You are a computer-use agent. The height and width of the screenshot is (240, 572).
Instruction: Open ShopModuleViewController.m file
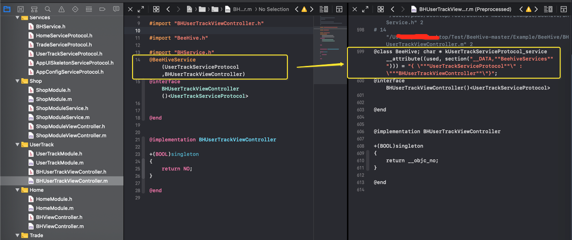pyautogui.click(x=71, y=135)
